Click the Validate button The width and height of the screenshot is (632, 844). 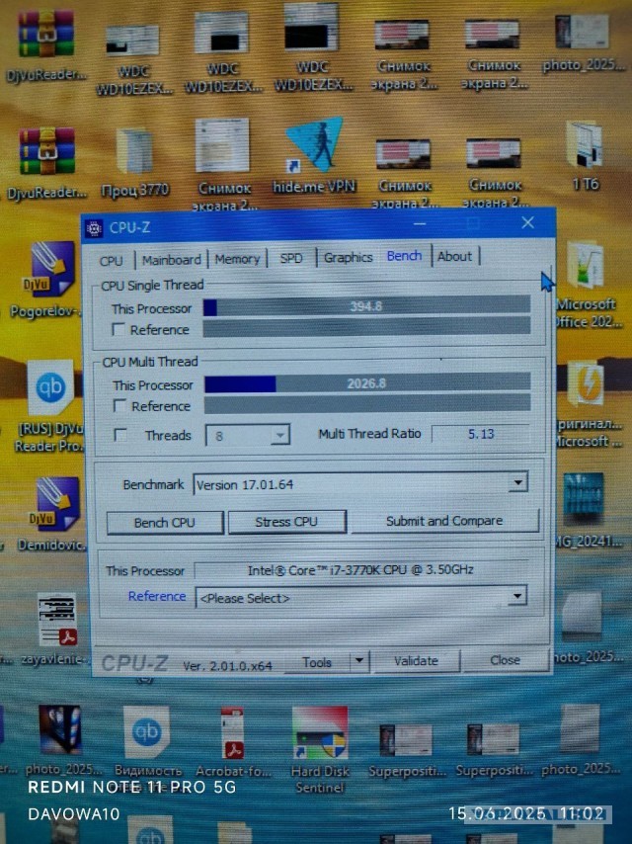pos(416,660)
